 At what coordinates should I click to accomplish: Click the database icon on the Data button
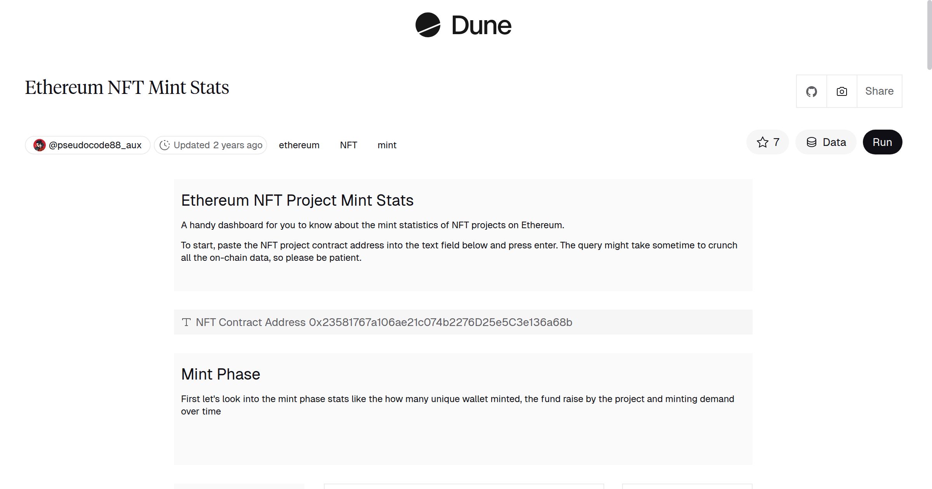point(812,142)
